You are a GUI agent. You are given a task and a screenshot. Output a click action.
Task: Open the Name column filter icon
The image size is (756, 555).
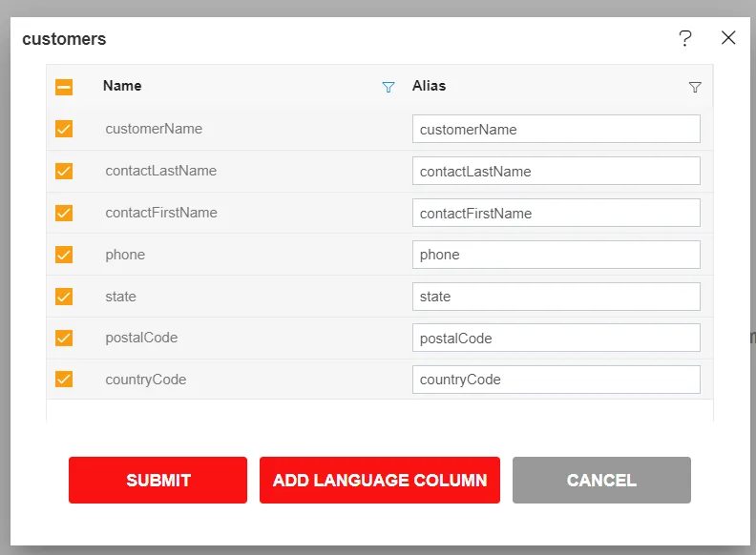click(388, 87)
